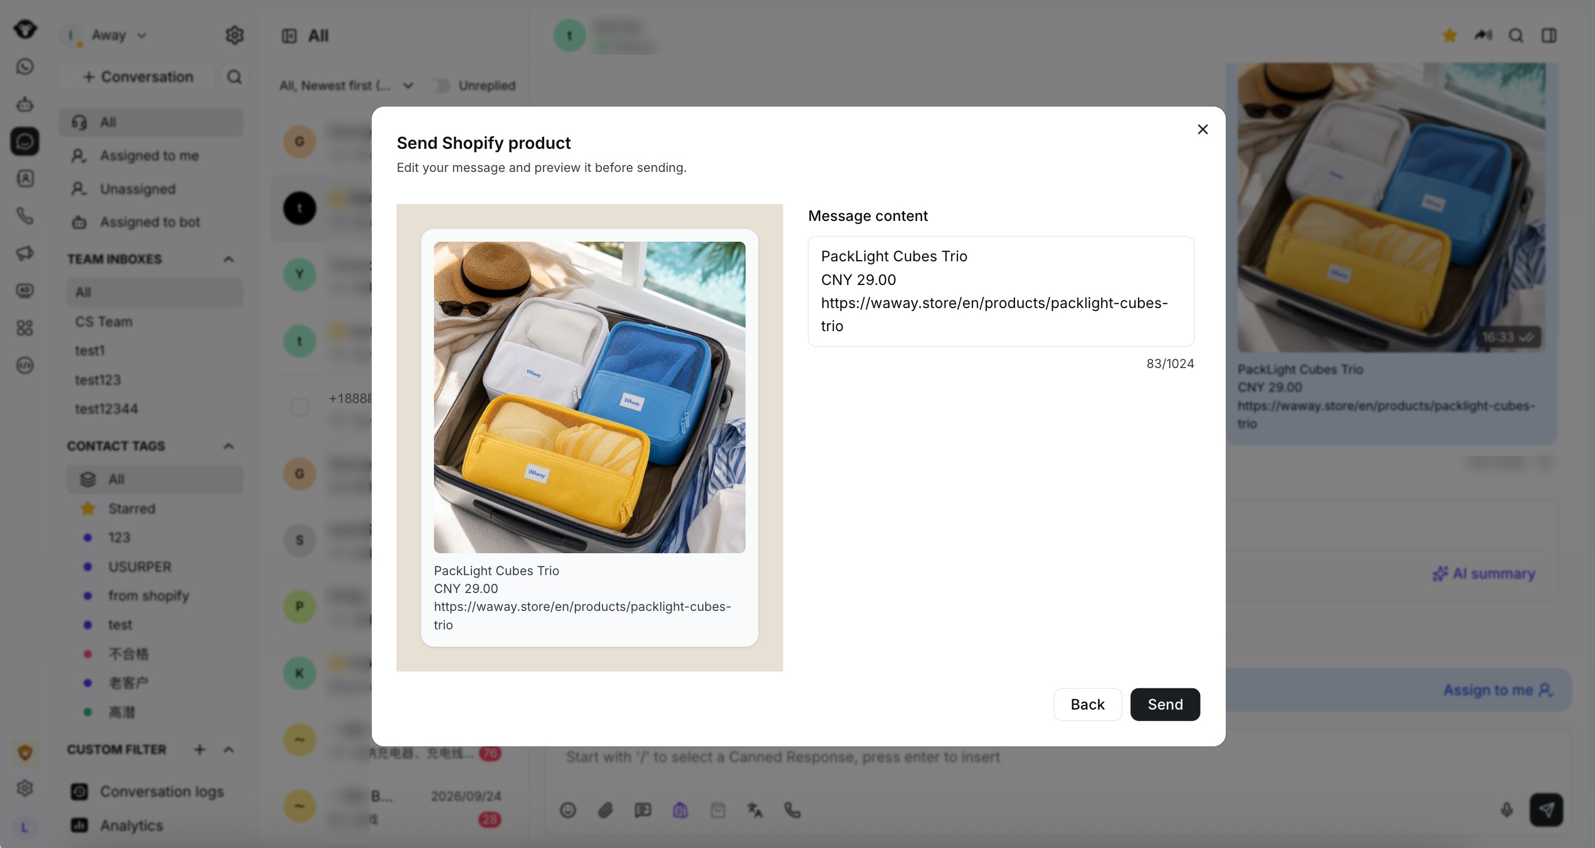The width and height of the screenshot is (1595, 848).
Task: Star the current chat in header
Action: [x=1450, y=35]
